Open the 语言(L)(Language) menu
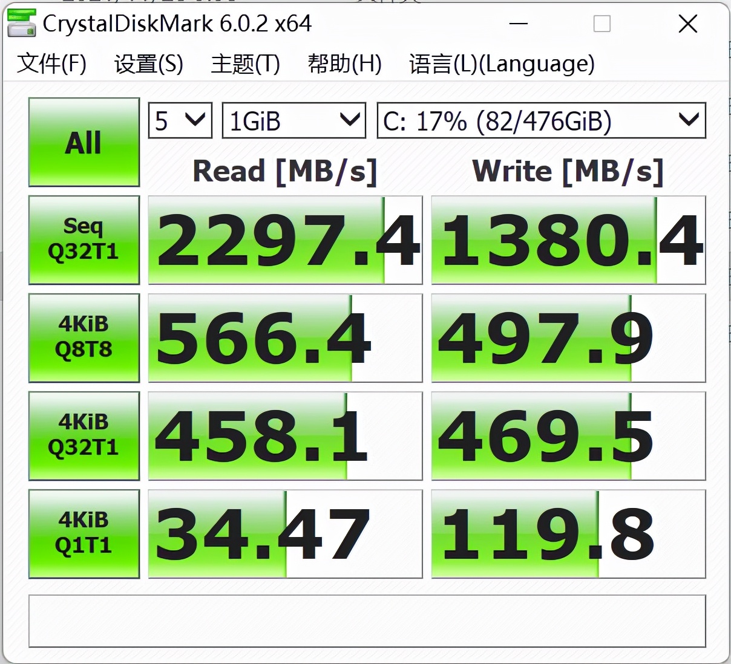Viewport: 731px width, 664px height. [502, 63]
